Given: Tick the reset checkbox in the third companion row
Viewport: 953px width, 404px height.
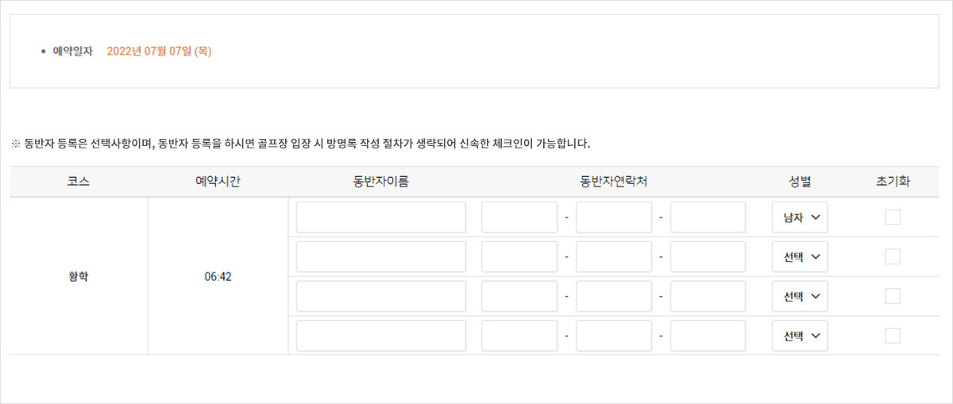Looking at the screenshot, I should point(893,296).
